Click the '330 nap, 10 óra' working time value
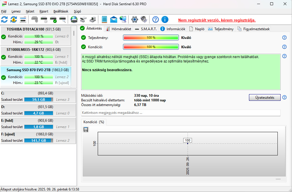The width and height of the screenshot is (292, 192). click(x=146, y=96)
